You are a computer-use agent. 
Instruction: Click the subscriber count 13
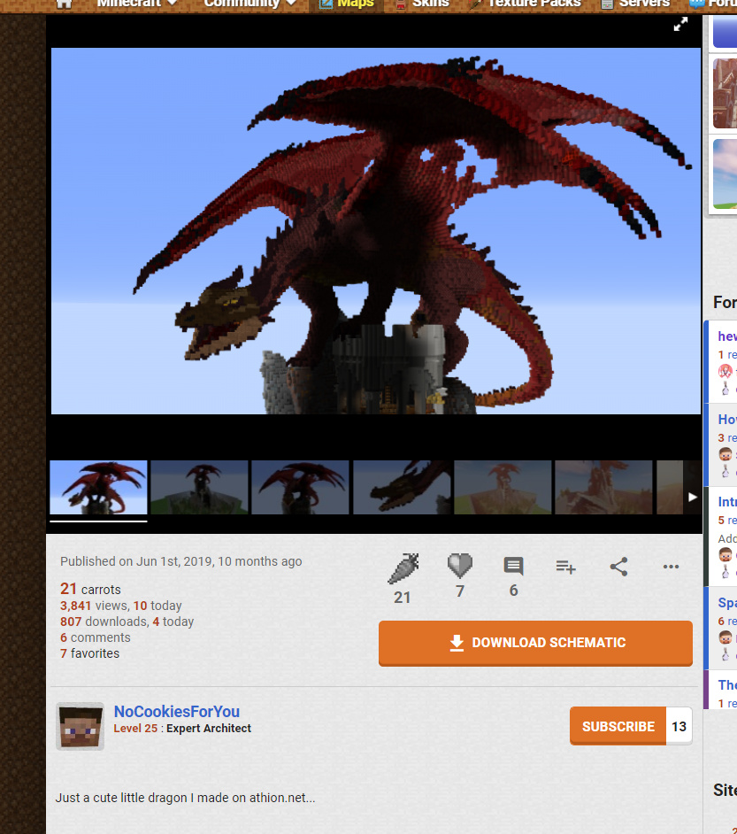click(x=679, y=726)
